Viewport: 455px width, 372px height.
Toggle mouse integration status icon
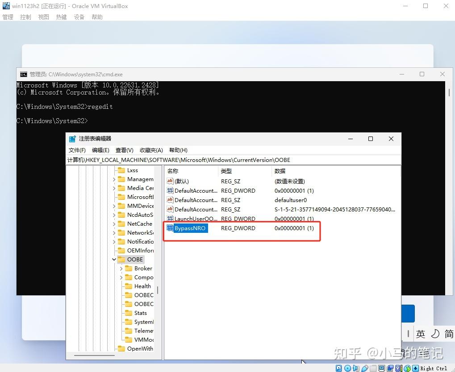click(414, 368)
